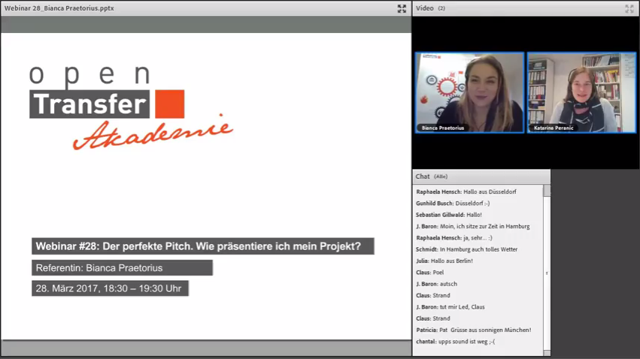The height and width of the screenshot is (359, 640).
Task: Select Katarina Peranic video thumbnail
Action: (x=581, y=92)
